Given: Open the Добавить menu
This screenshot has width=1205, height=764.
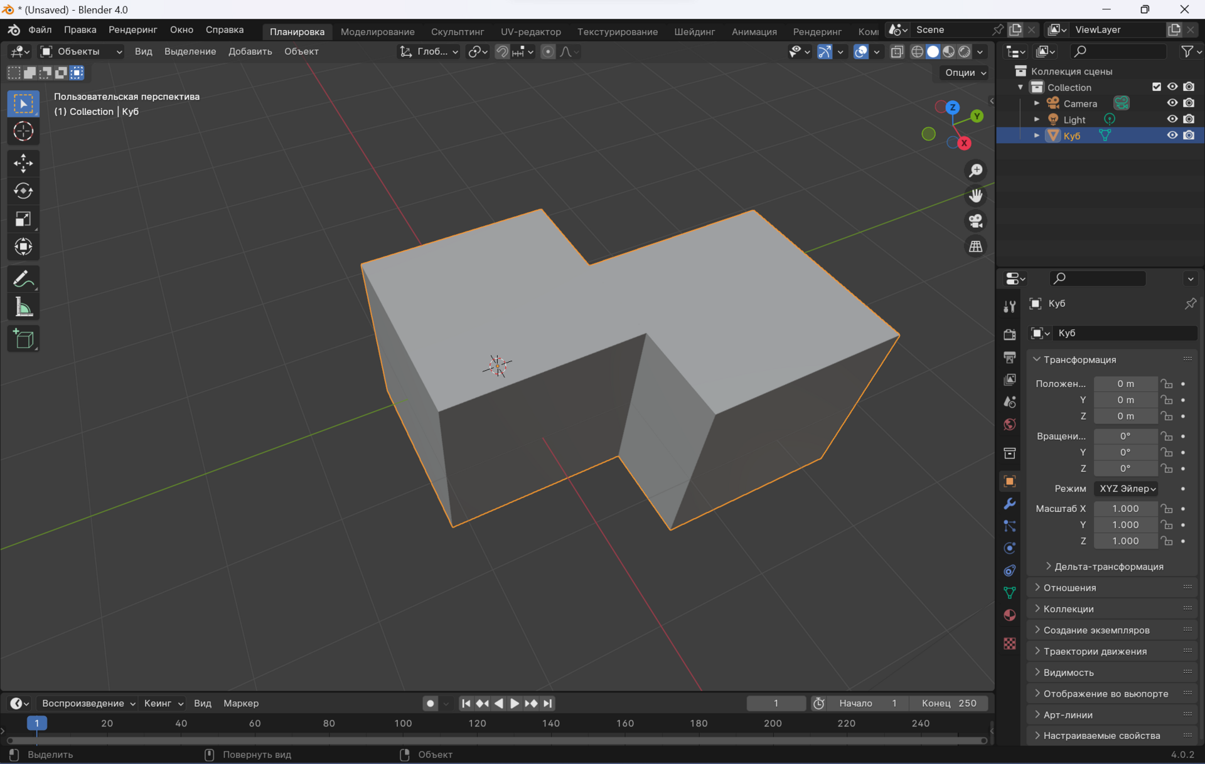Looking at the screenshot, I should tap(250, 51).
